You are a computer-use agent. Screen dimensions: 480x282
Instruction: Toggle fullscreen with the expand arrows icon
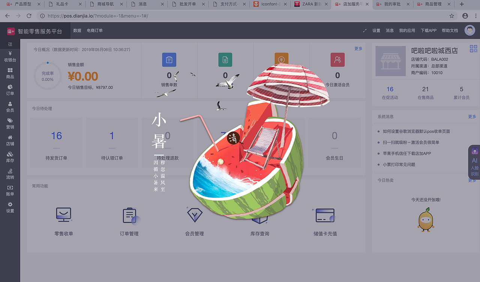pyautogui.click(x=365, y=31)
